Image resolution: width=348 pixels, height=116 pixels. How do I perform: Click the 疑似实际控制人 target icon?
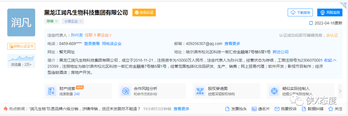(274, 91)
